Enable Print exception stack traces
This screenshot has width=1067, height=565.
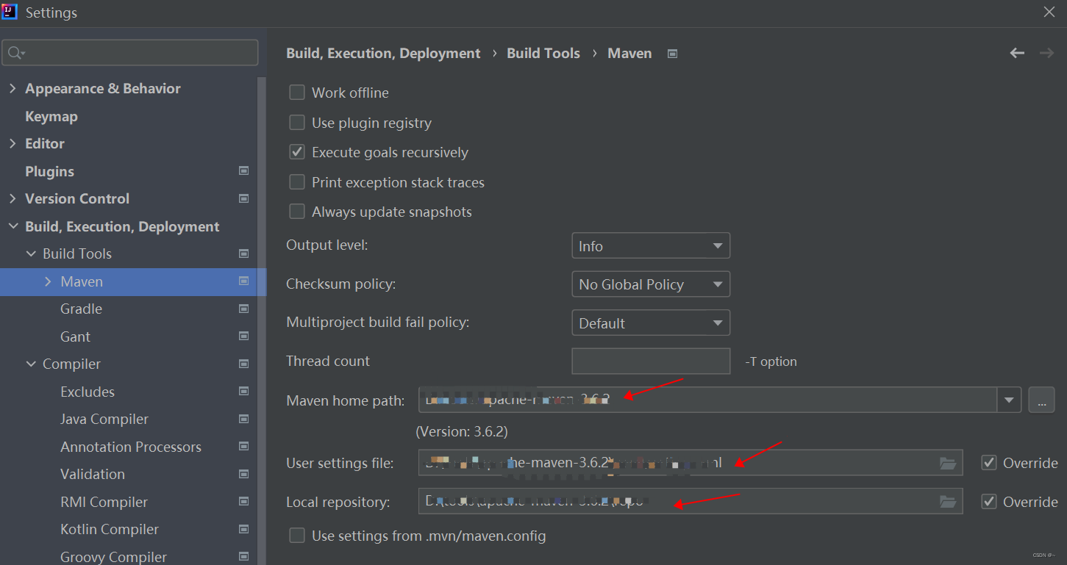click(297, 182)
